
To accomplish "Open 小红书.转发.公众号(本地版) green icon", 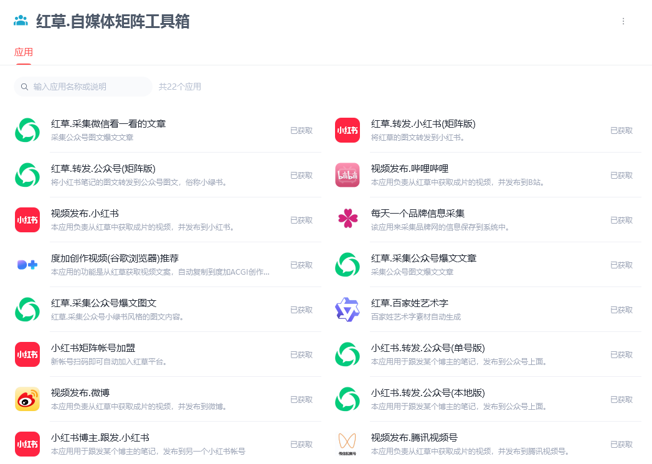I will point(347,400).
